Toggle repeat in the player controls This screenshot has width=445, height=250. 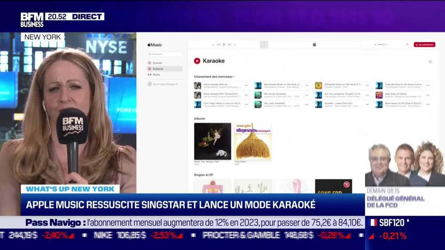[x=235, y=44]
